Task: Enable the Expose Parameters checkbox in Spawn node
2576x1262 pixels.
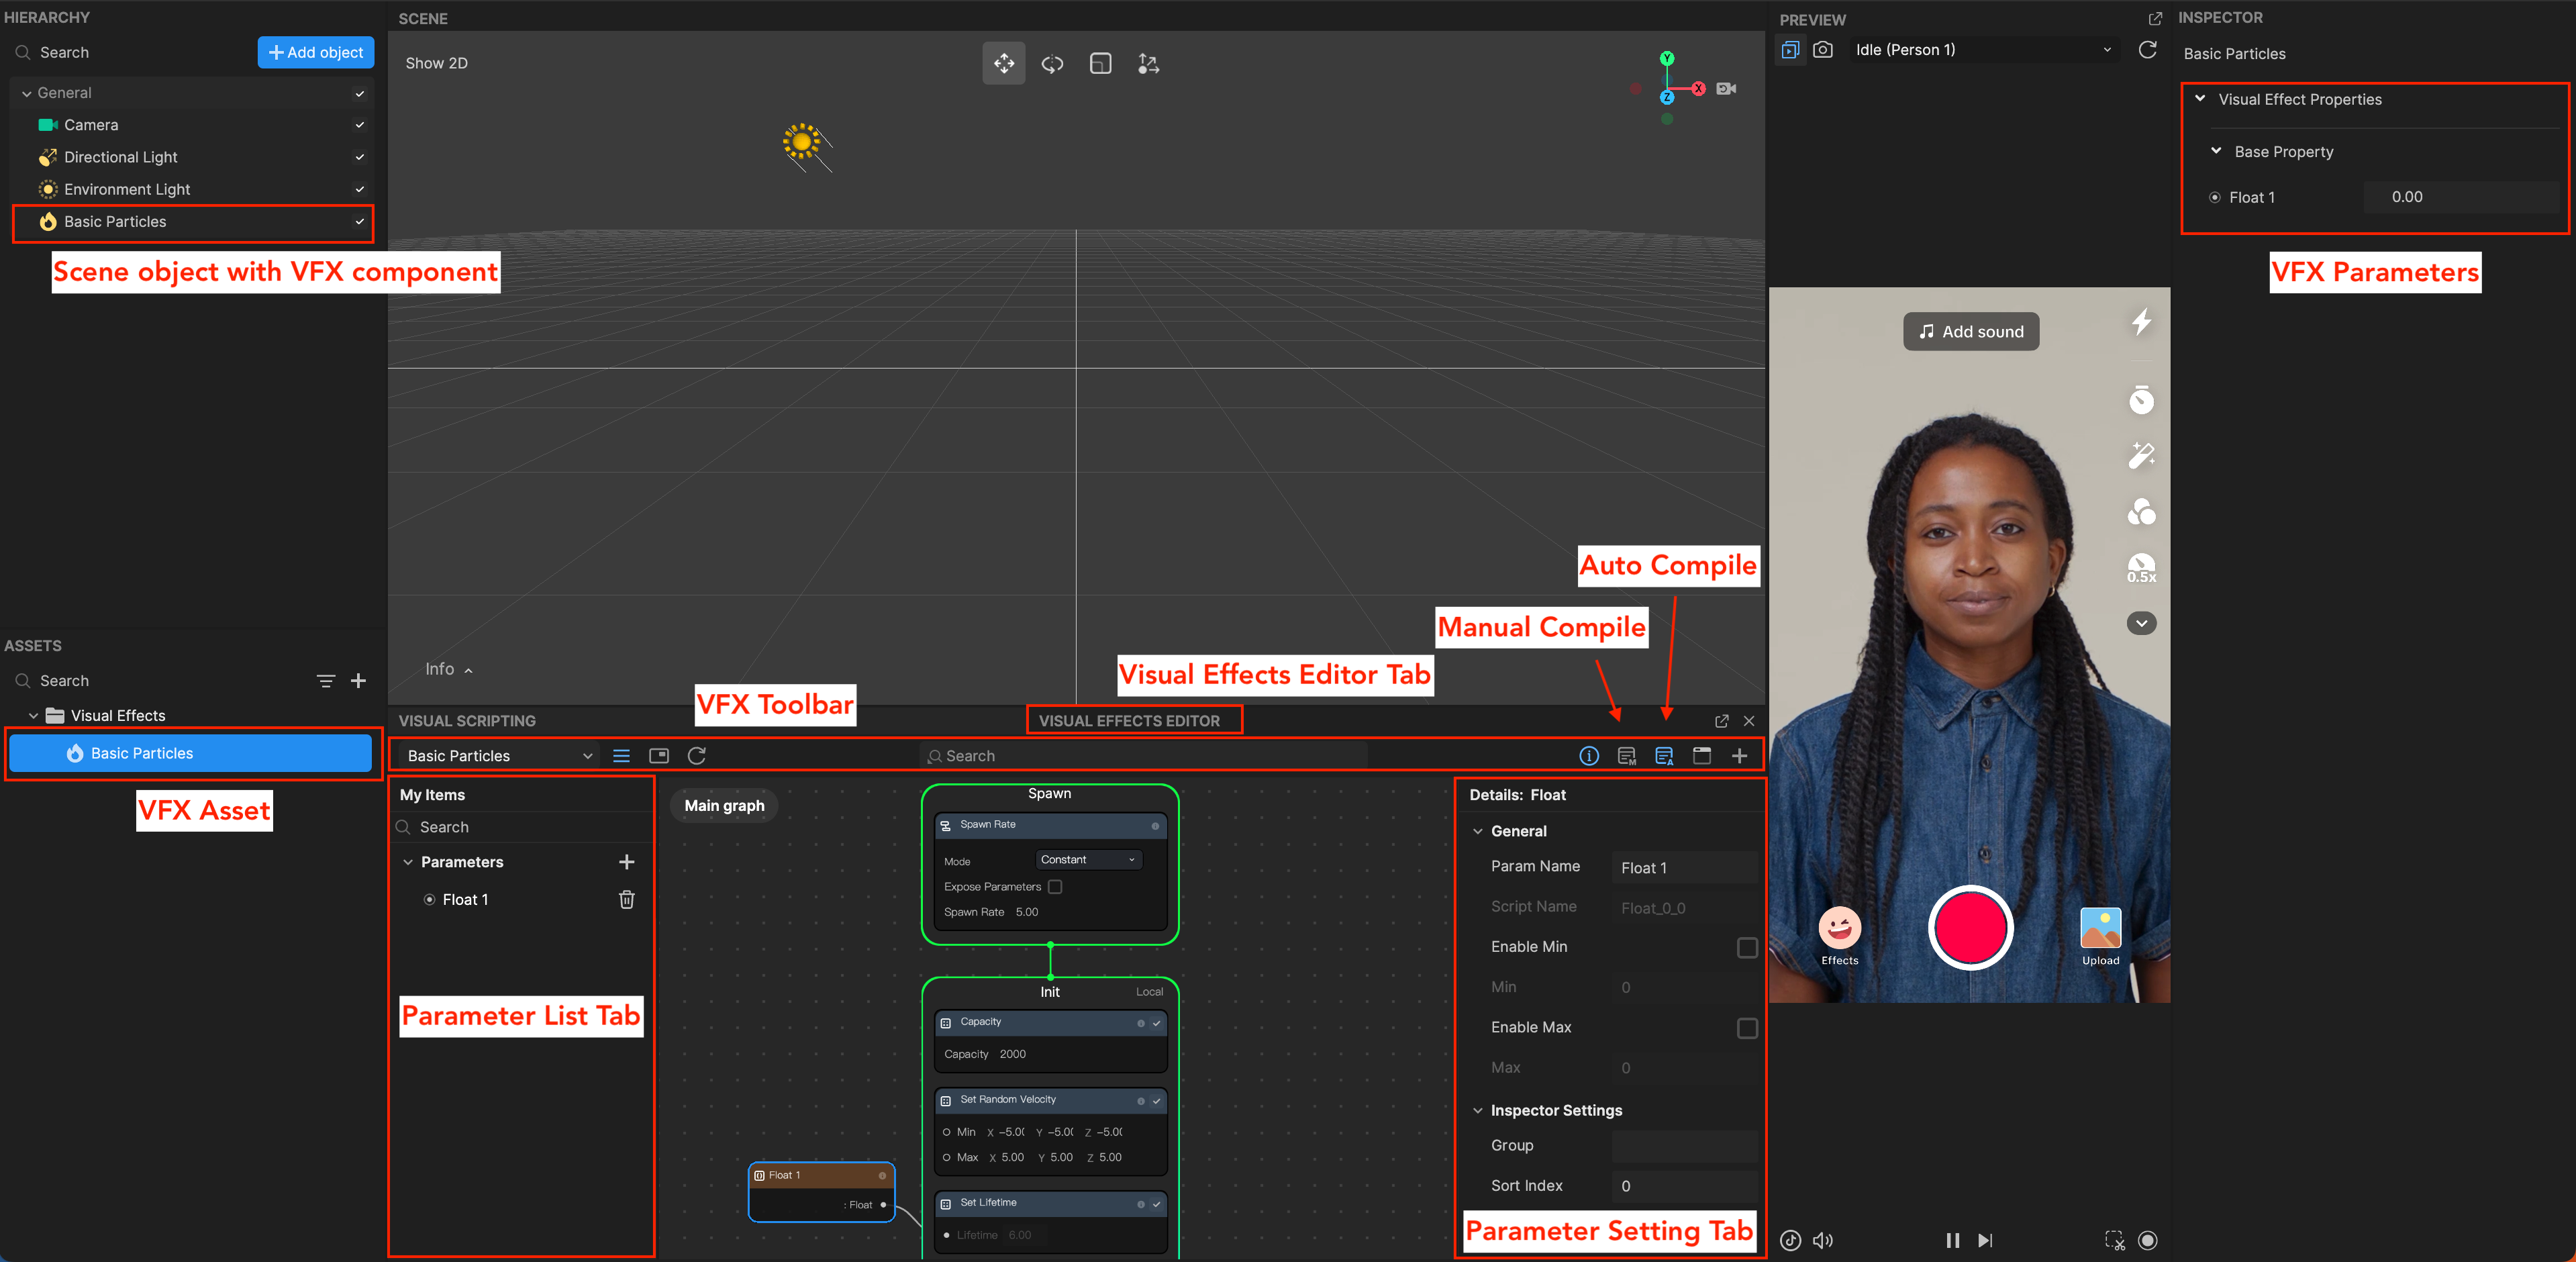Action: coord(1056,886)
